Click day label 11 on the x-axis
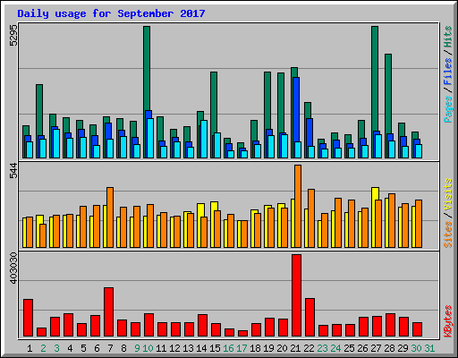This screenshot has height=358, width=458. coord(161,348)
